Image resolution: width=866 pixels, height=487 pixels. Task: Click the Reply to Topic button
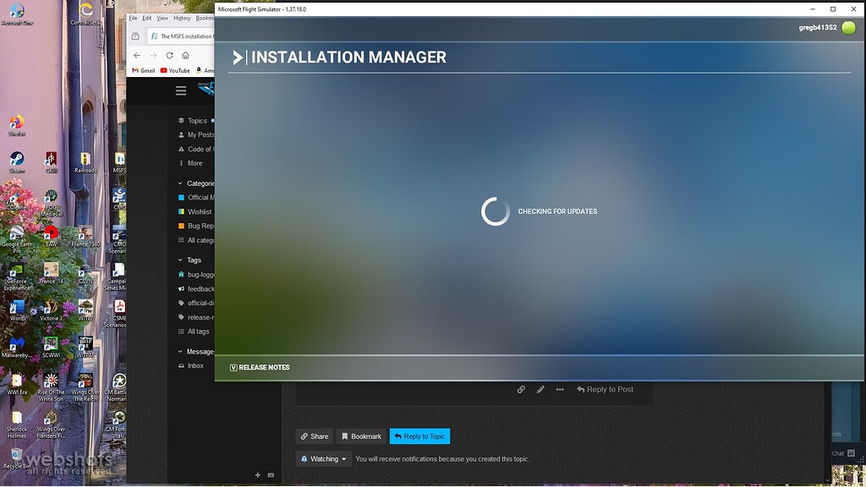tap(420, 436)
